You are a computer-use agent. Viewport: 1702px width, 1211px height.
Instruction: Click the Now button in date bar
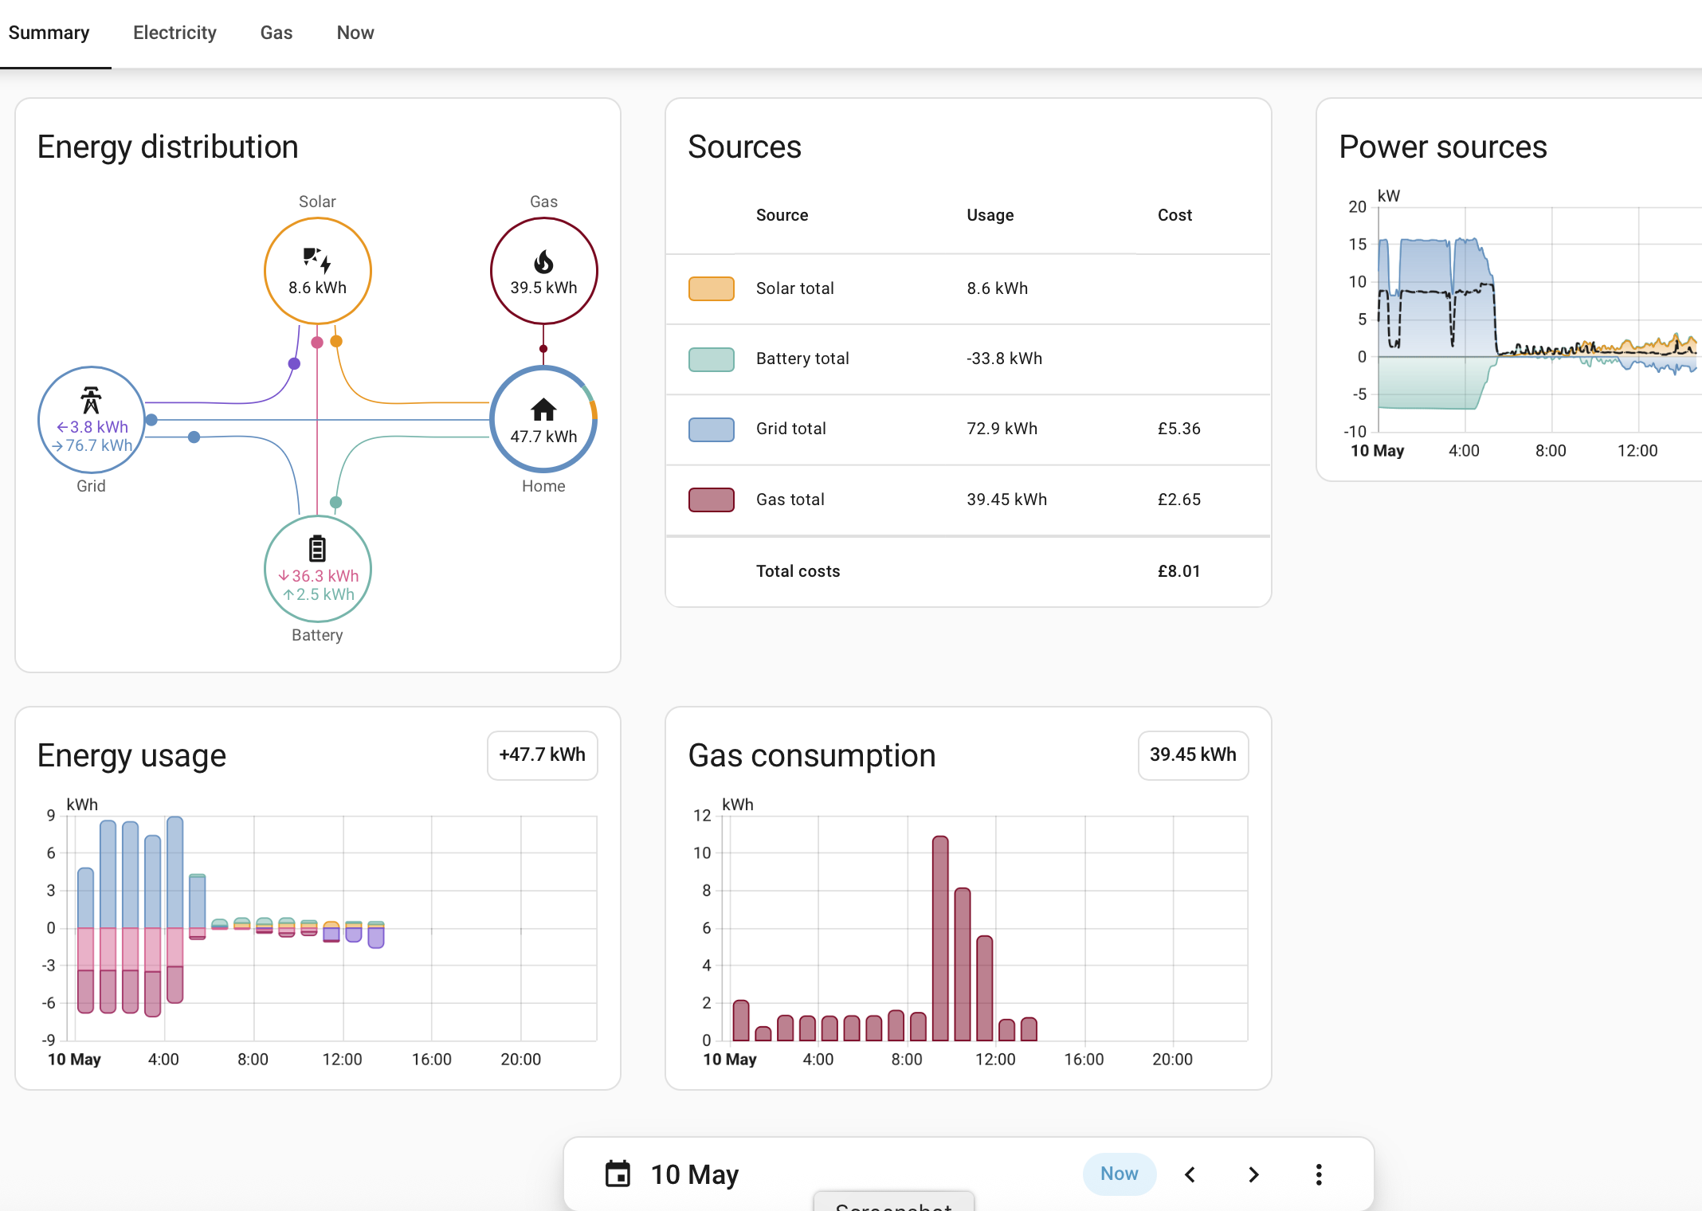tap(1119, 1174)
